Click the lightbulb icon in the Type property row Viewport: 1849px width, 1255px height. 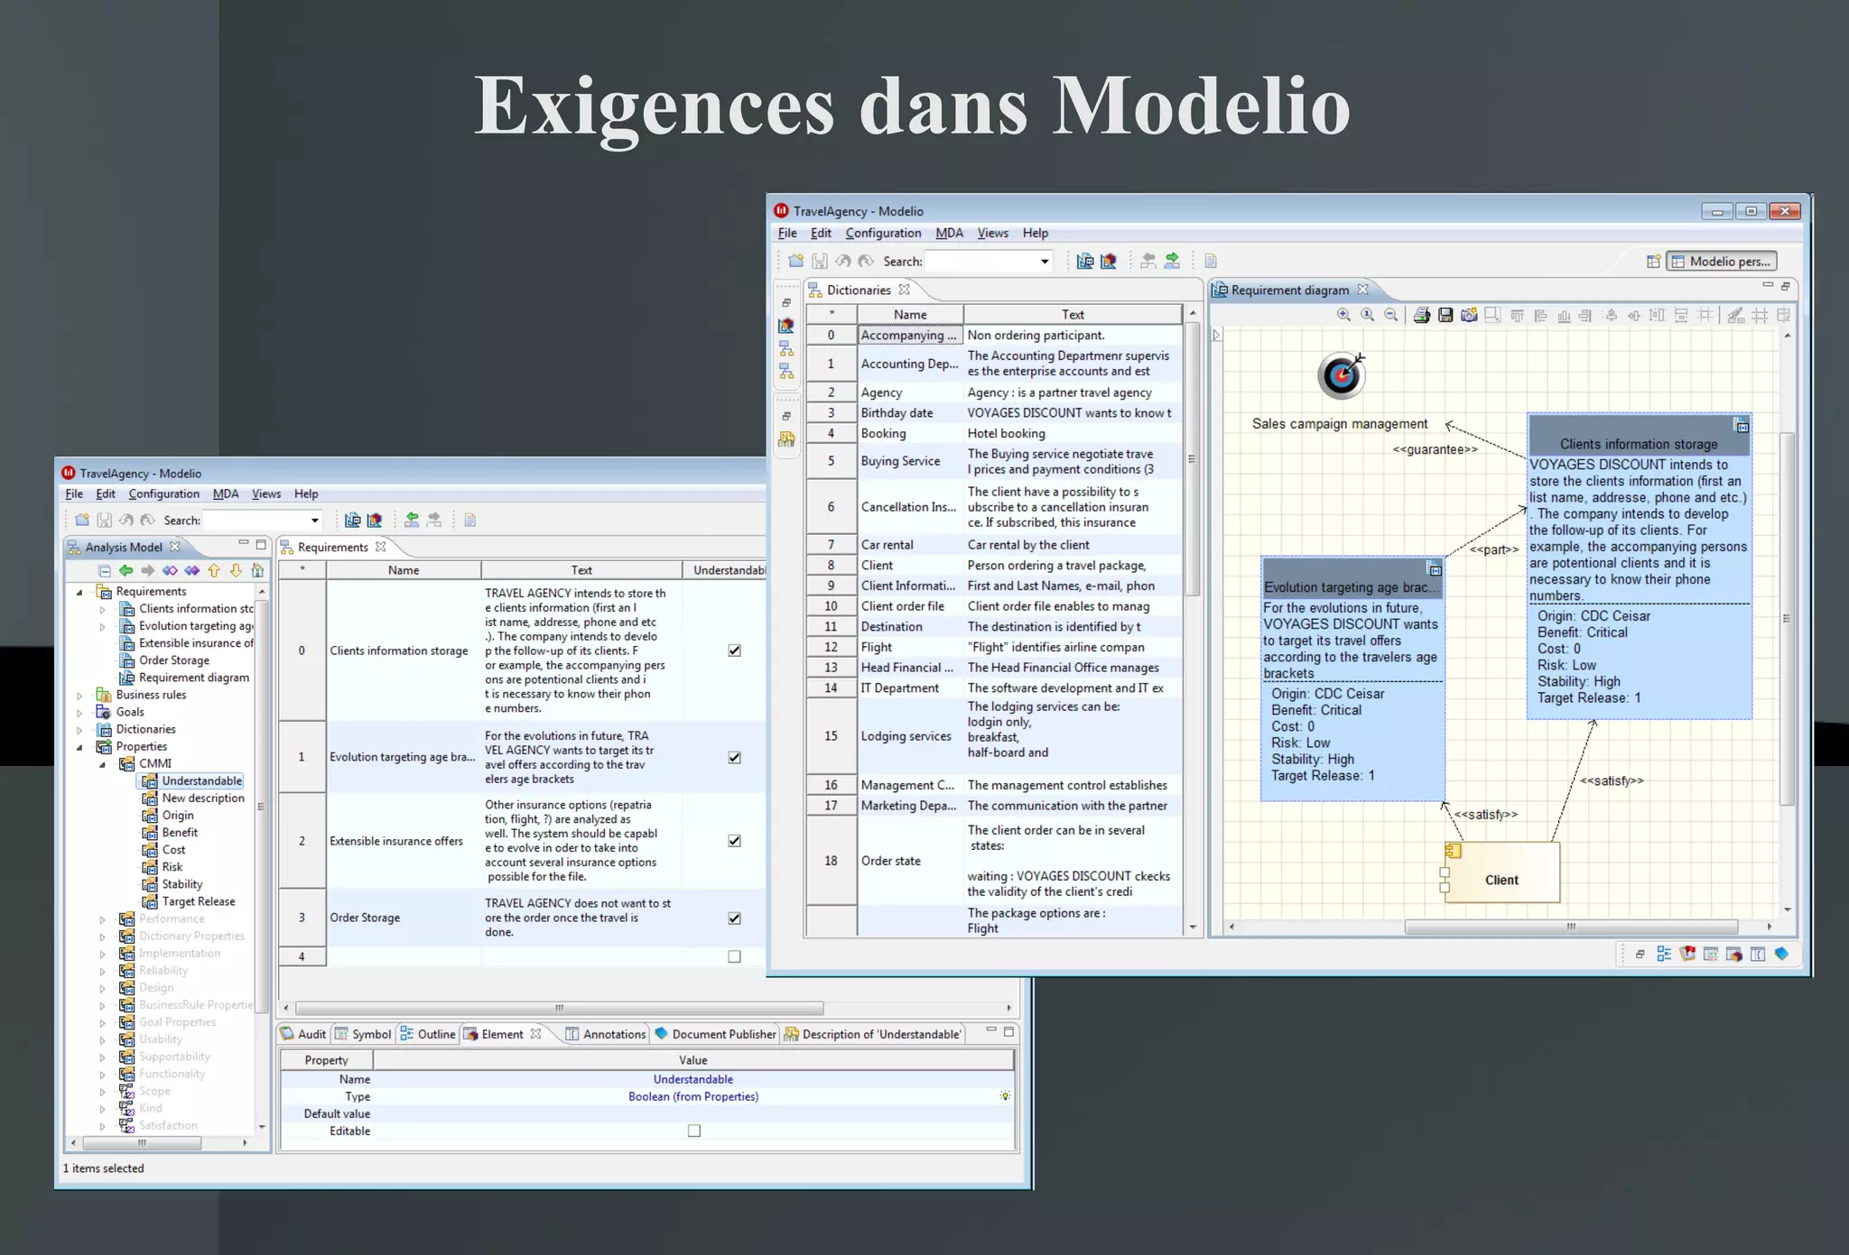(1005, 1096)
